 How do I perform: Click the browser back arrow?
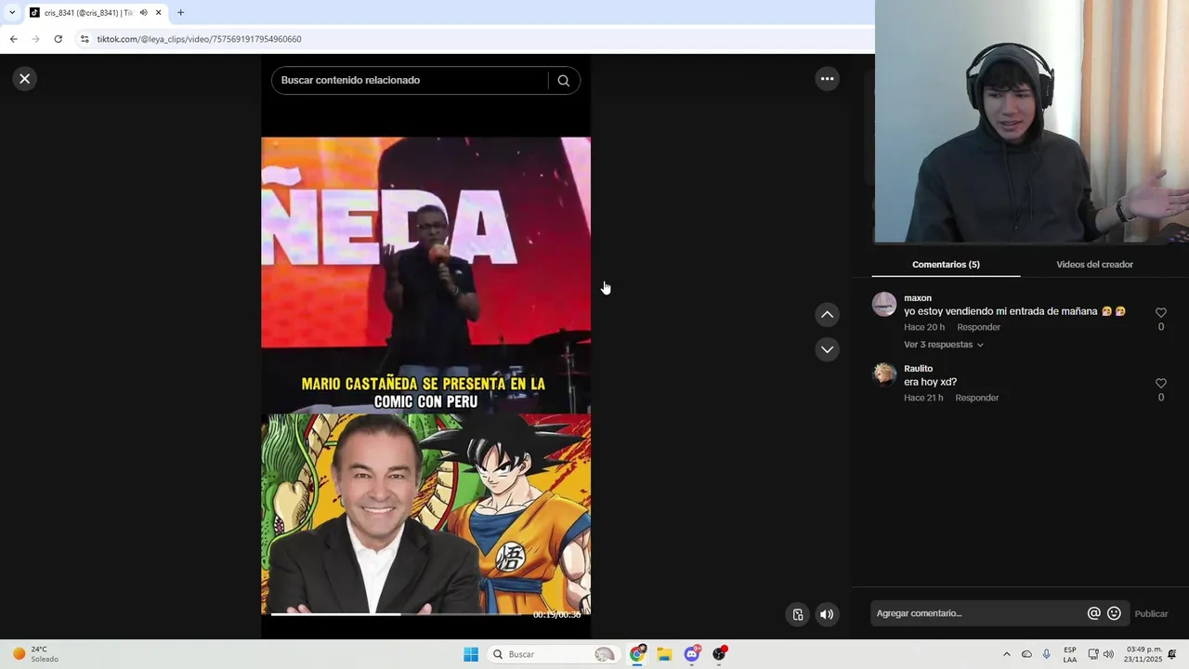coord(13,39)
